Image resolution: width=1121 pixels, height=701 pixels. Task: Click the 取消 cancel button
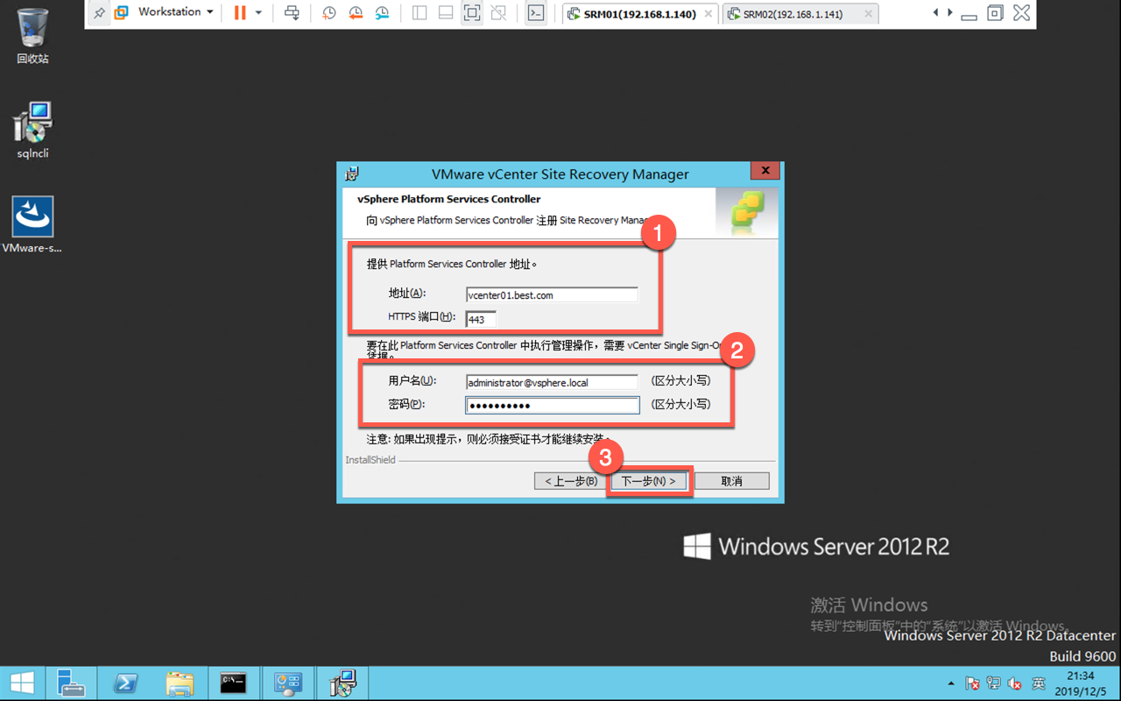click(732, 481)
